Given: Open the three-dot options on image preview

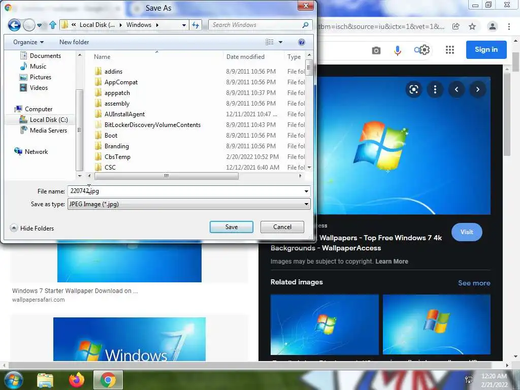Looking at the screenshot, I should [x=435, y=89].
